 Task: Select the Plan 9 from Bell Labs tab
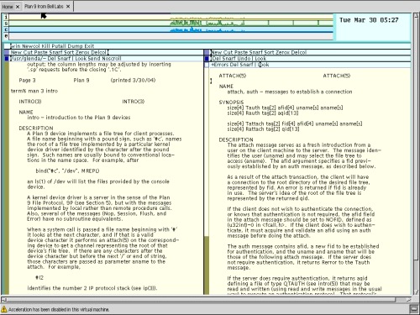pos(44,6)
